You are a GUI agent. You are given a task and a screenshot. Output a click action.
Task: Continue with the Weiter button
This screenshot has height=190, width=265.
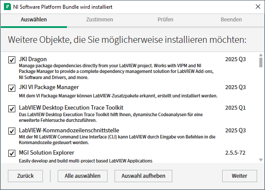[240, 176]
